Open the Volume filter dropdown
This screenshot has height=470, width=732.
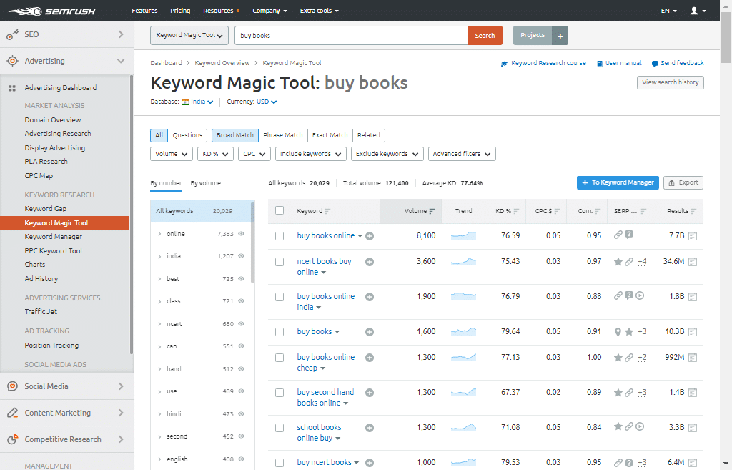pyautogui.click(x=171, y=153)
